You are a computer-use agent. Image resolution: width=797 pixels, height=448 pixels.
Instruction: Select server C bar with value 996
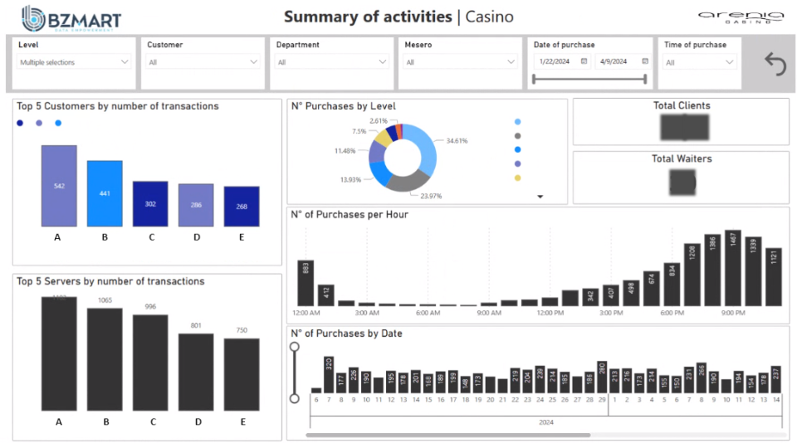pos(150,363)
